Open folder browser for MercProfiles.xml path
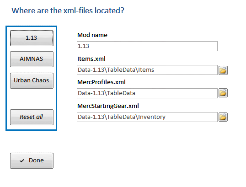The image size is (246, 187). click(223, 93)
